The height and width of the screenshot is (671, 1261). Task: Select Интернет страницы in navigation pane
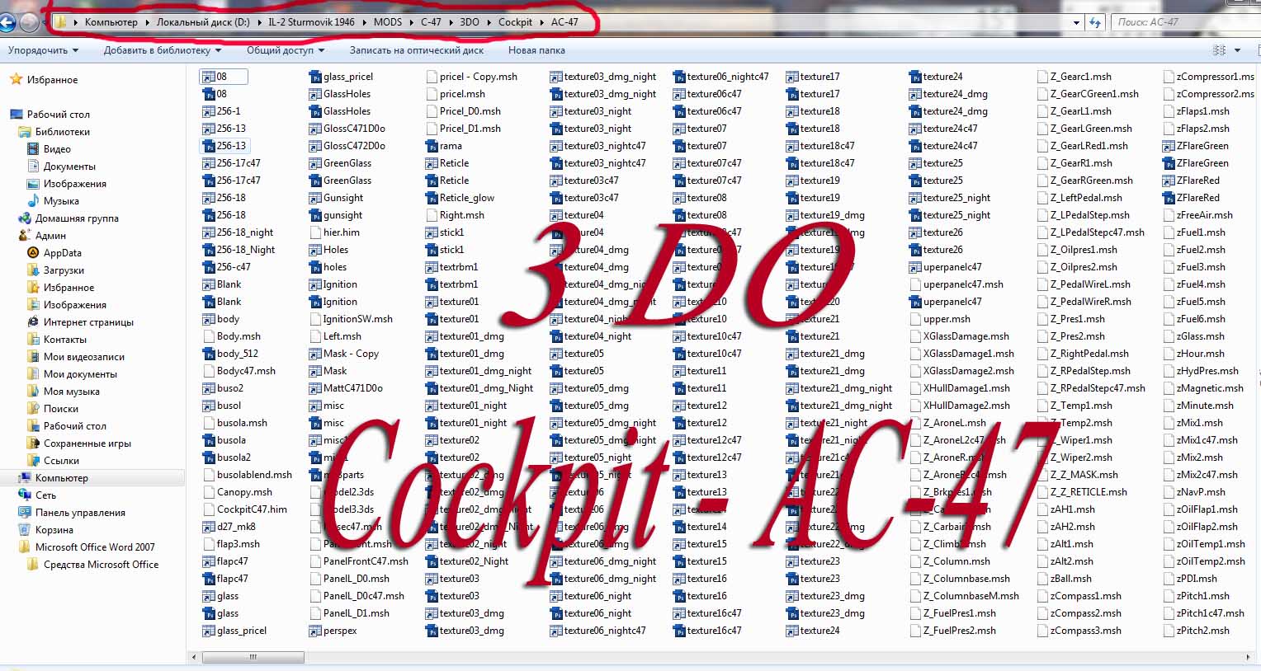click(x=88, y=322)
